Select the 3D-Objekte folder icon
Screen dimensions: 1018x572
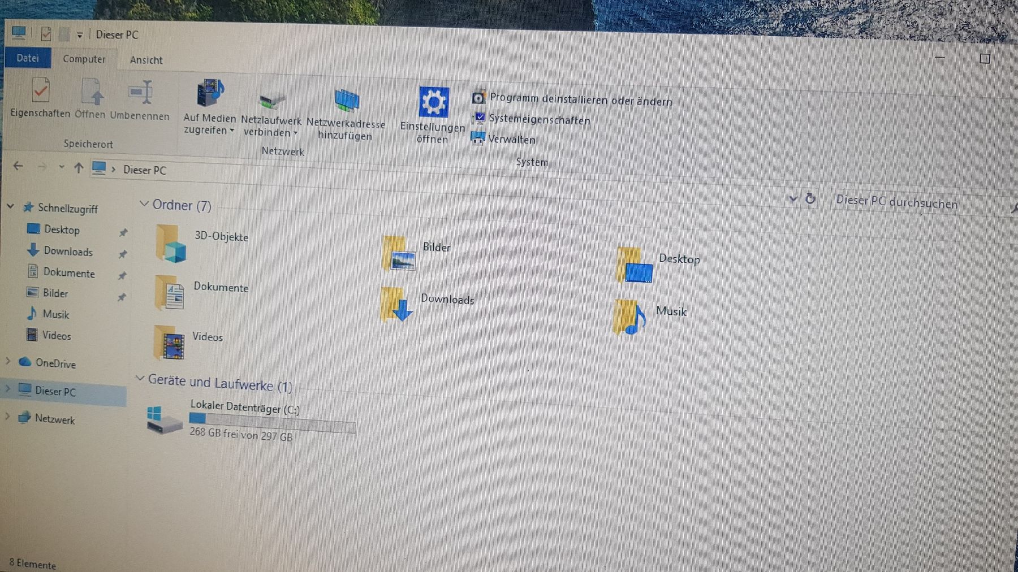[170, 244]
